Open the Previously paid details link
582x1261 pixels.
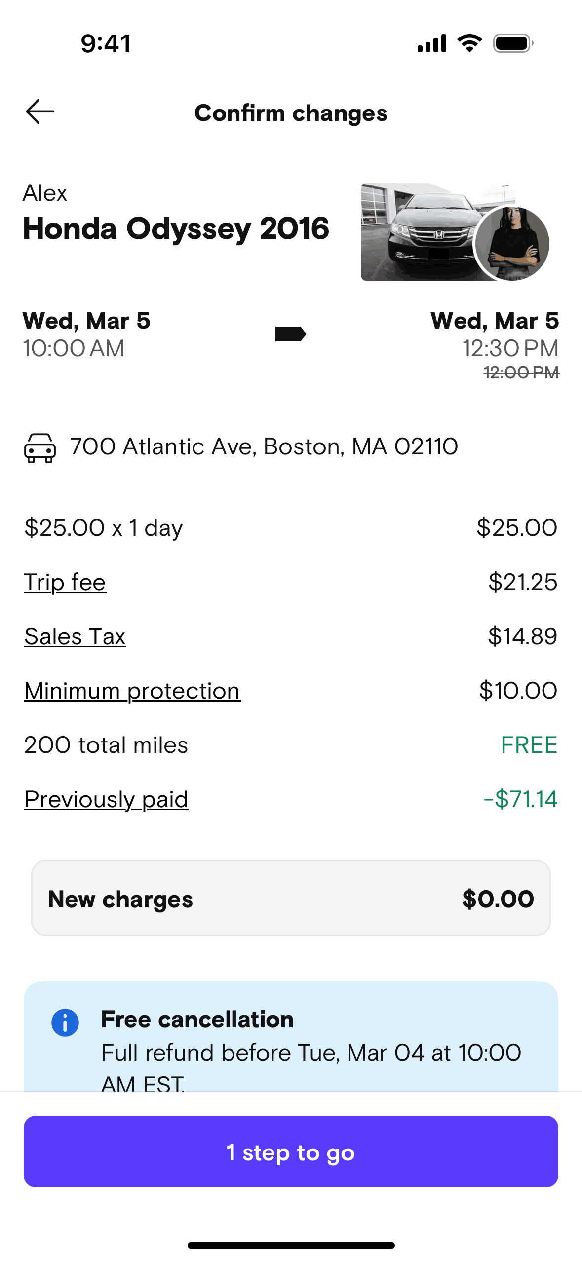[106, 799]
